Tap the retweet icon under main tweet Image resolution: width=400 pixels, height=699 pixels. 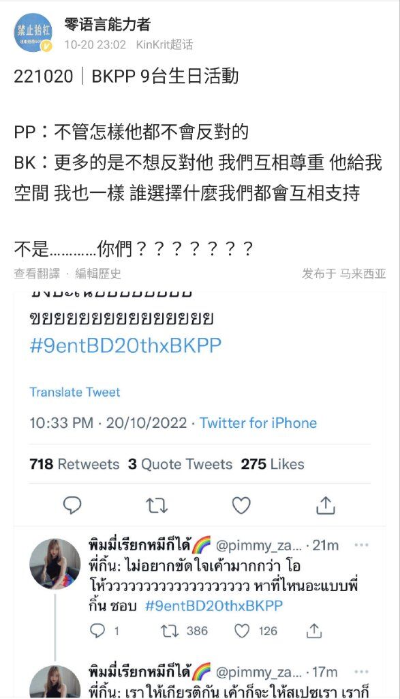pos(157,506)
